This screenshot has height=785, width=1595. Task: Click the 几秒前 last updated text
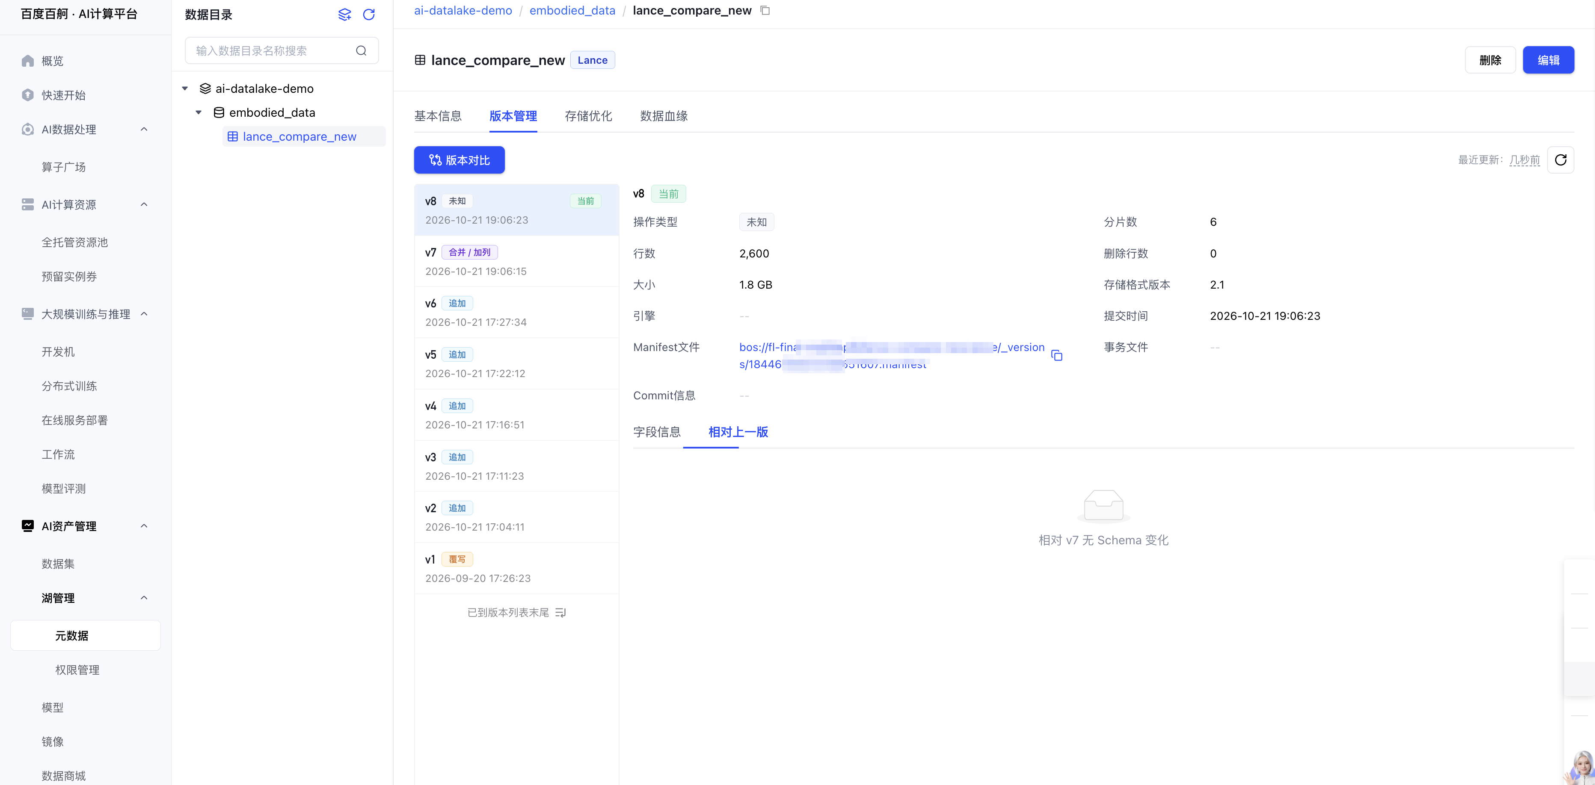point(1524,160)
